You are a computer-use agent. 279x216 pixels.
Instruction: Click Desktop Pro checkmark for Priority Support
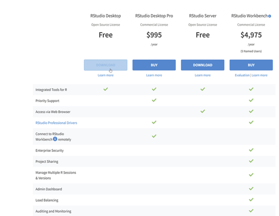click(154, 100)
